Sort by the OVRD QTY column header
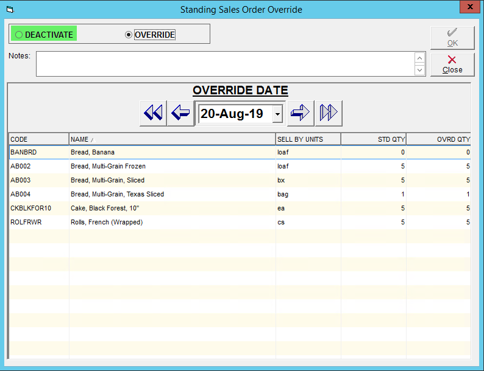 tap(438, 139)
